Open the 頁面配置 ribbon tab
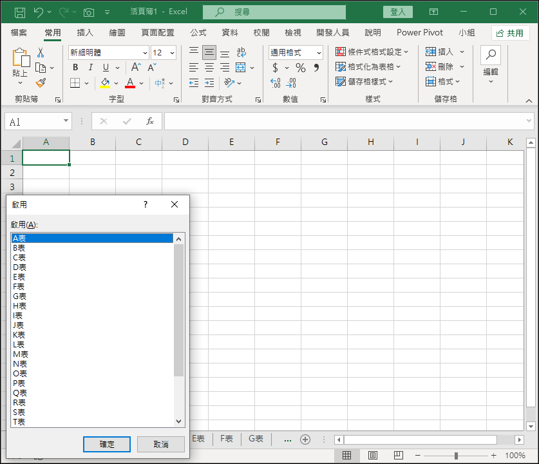 click(158, 33)
